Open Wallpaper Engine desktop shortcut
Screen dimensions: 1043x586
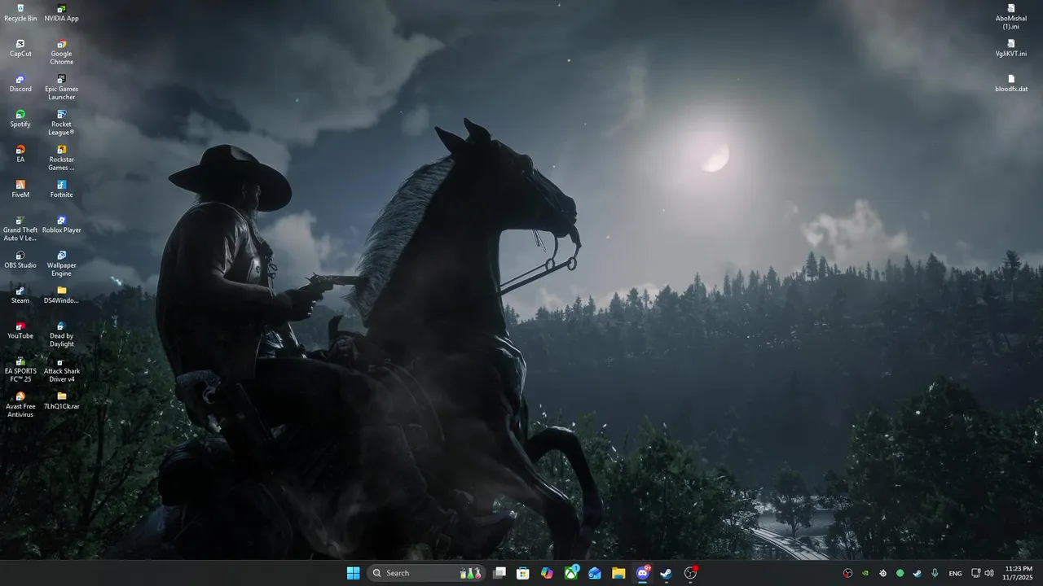pyautogui.click(x=61, y=264)
